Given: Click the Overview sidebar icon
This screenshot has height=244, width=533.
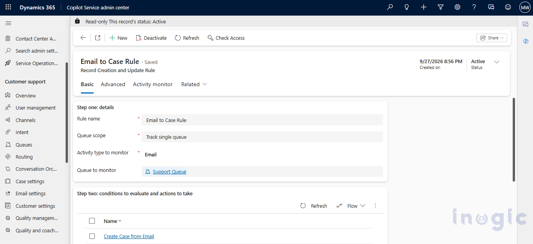Looking at the screenshot, I should tap(8, 95).
